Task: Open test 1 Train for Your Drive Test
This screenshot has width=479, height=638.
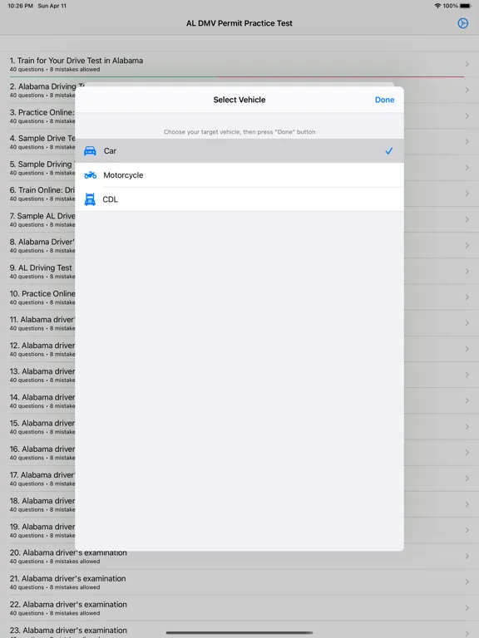Action: [239, 64]
